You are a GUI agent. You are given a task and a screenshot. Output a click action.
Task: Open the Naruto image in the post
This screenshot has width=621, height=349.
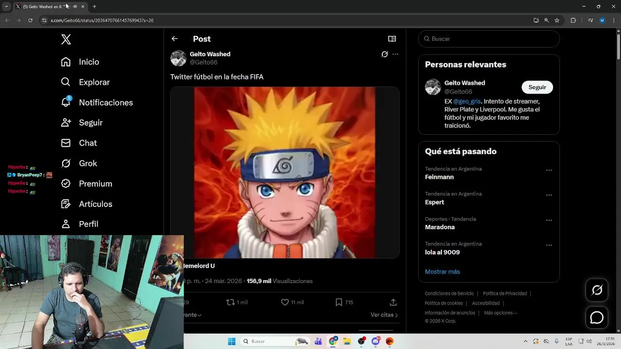pos(285,173)
